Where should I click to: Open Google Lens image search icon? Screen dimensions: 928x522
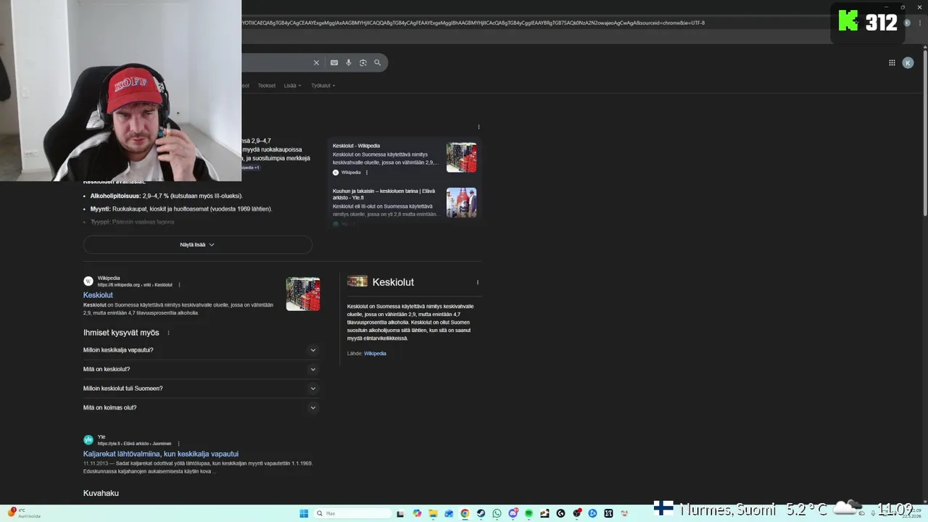363,63
